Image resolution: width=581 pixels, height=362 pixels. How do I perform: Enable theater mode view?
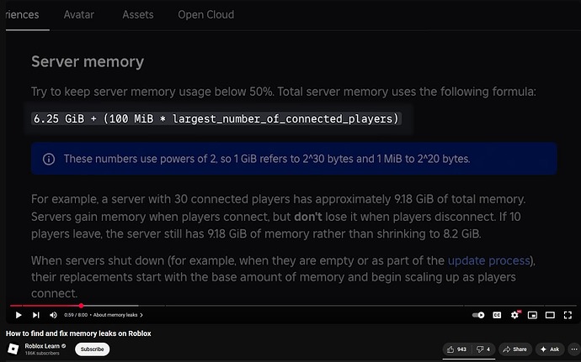tap(550, 315)
